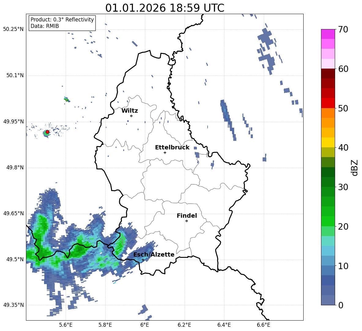Click the 49.35°N latitude tick label
Image resolution: width=362 pixels, height=331 pixels.
pos(13,305)
